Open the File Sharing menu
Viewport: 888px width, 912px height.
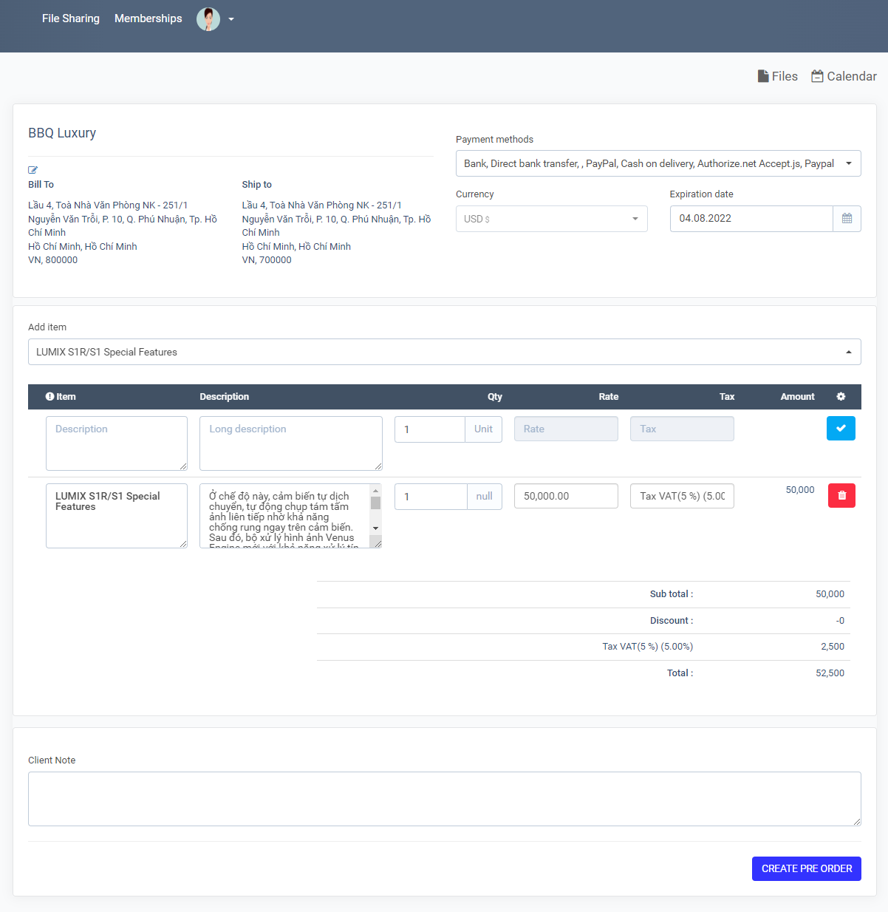point(71,18)
